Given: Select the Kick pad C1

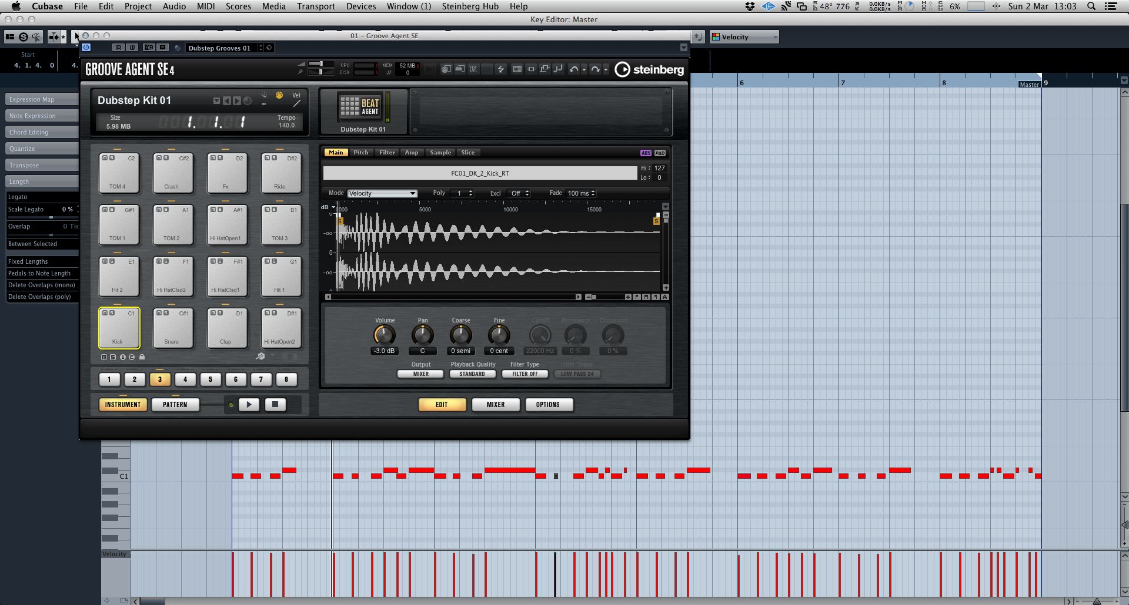Looking at the screenshot, I should coord(119,328).
